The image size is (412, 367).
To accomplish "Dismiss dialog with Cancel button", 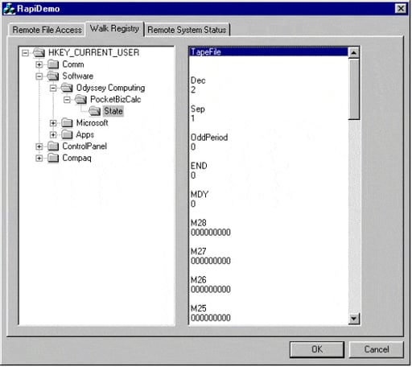I will (x=377, y=349).
